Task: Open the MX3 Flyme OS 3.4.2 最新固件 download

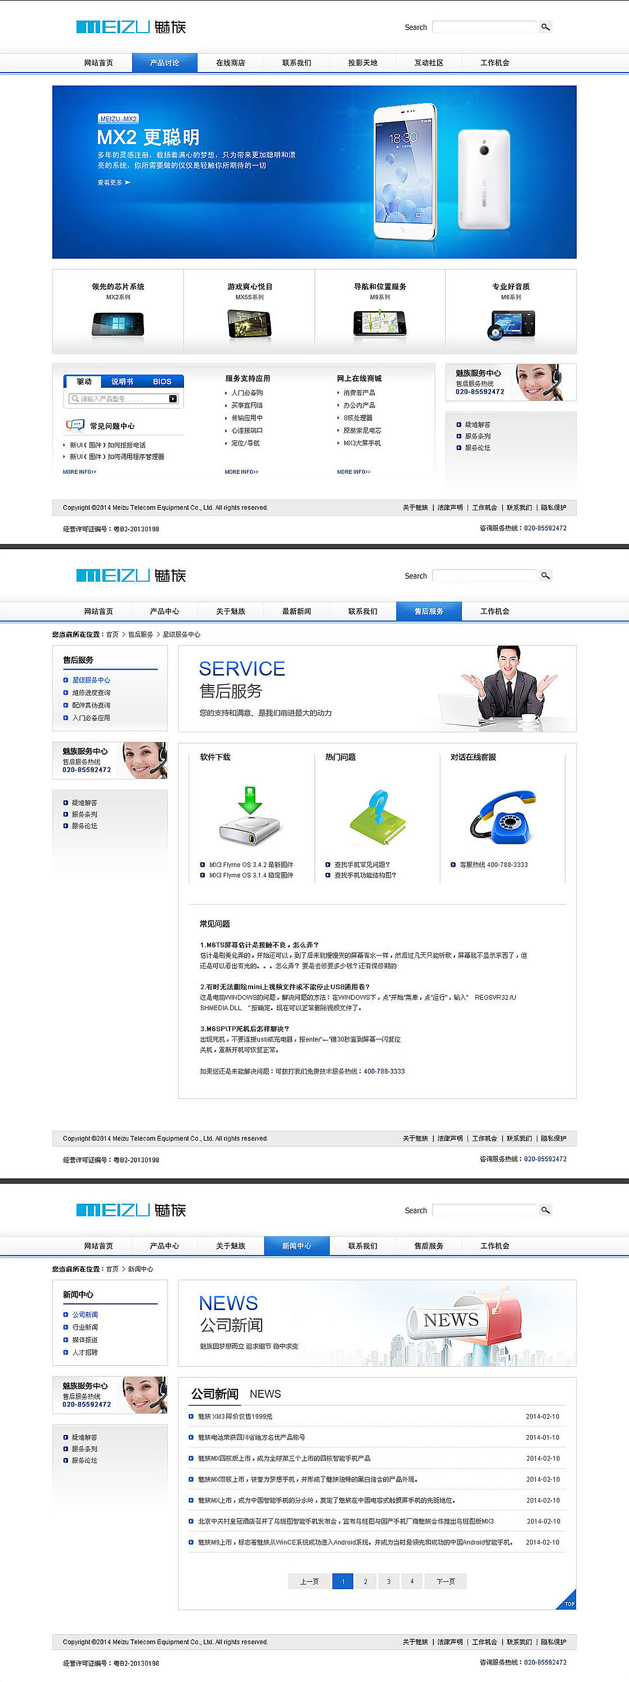Action: (251, 864)
